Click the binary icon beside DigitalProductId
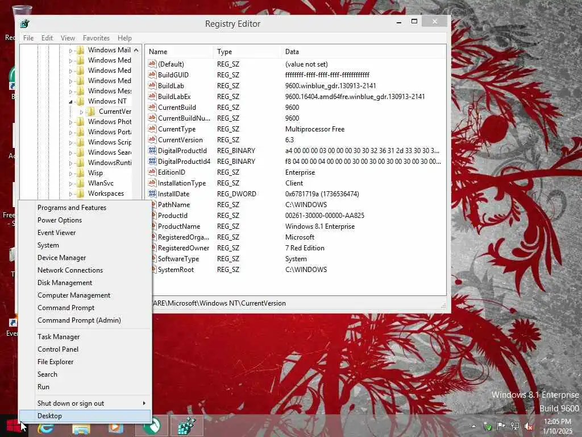The image size is (582, 437). [x=152, y=150]
